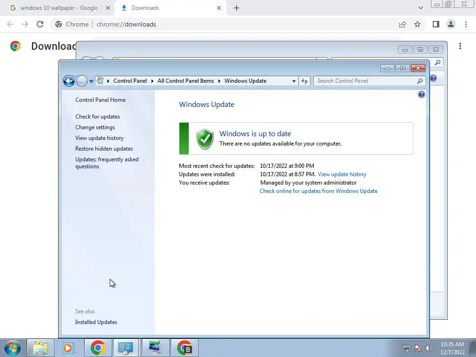
Task: Click the Forward arrow in Control Panel window
Action: (x=82, y=81)
